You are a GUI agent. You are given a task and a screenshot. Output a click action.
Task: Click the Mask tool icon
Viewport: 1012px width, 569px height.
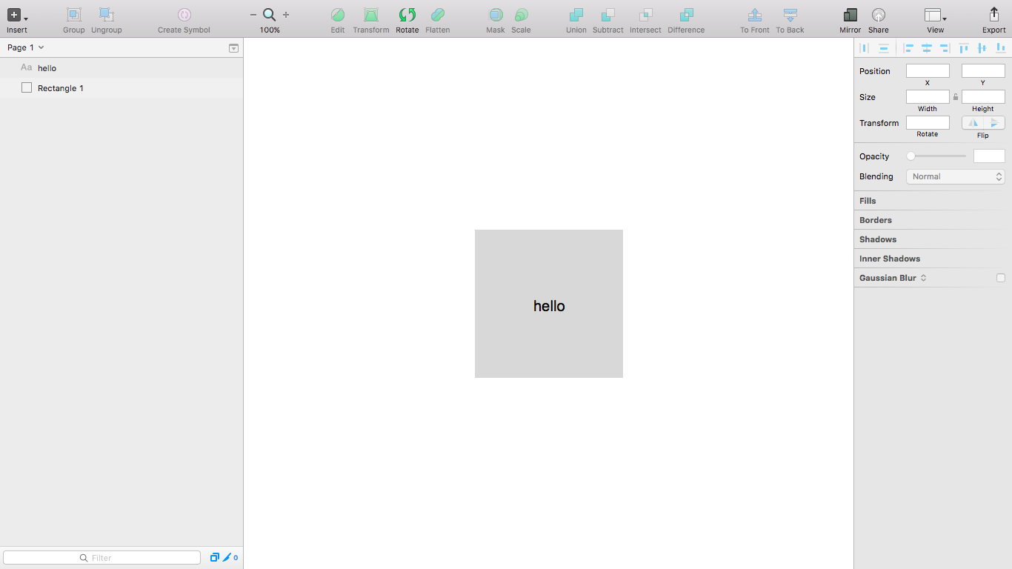pos(496,15)
